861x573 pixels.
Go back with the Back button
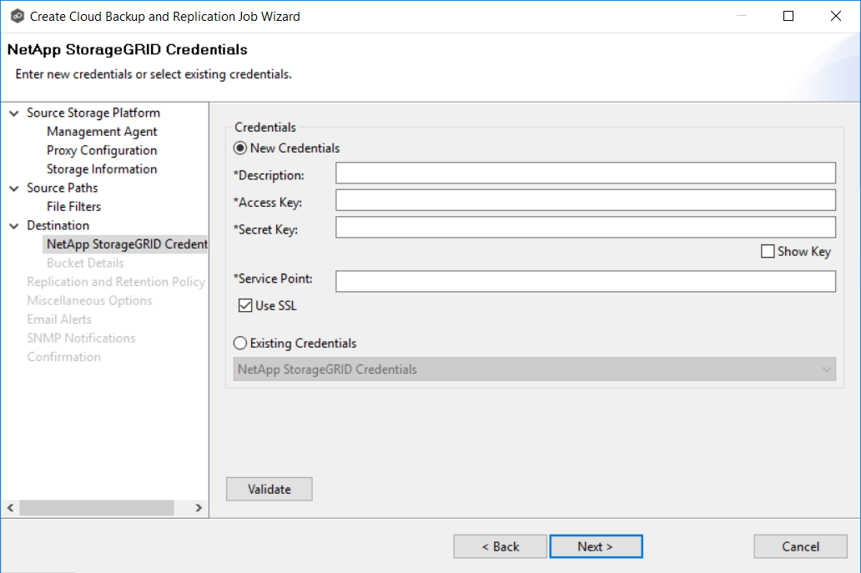coord(501,546)
